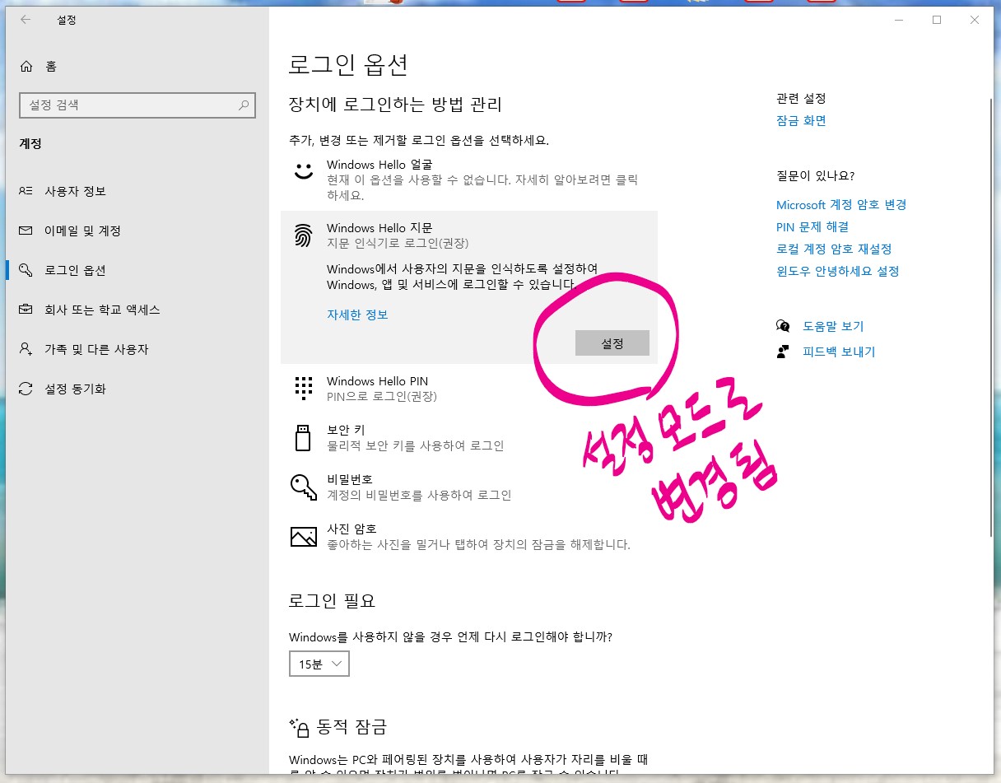Click the Windows Hello 얼굴 smiley icon
The height and width of the screenshot is (783, 1001).
[304, 171]
